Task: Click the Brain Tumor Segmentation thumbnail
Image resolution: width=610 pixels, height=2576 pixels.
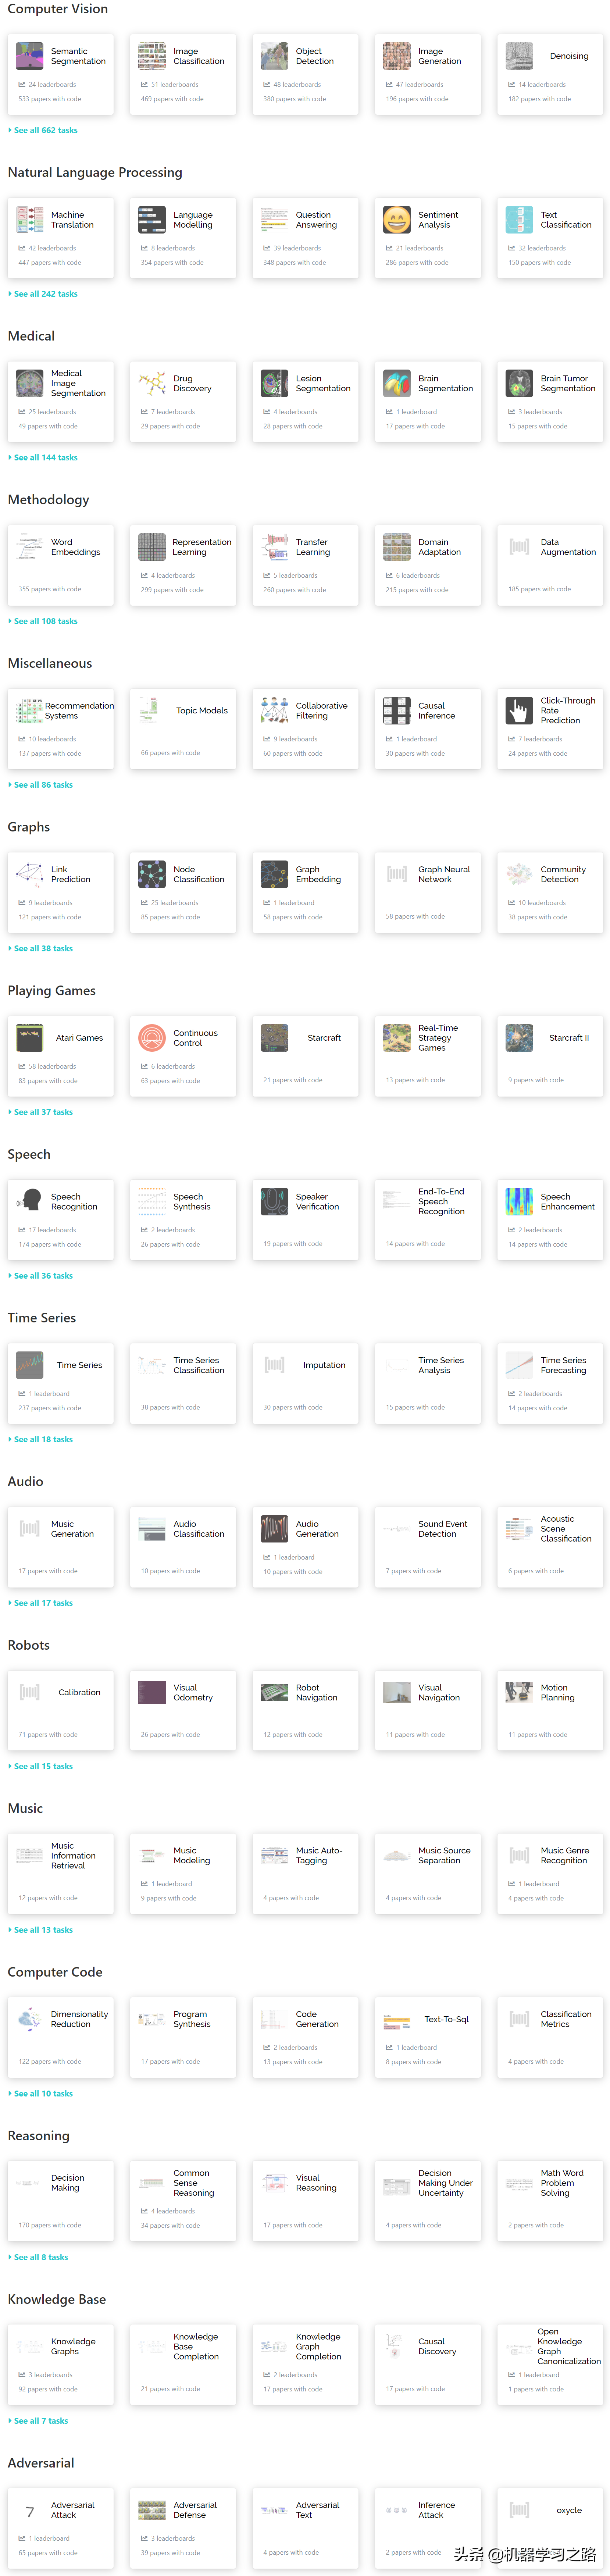Action: [x=519, y=383]
